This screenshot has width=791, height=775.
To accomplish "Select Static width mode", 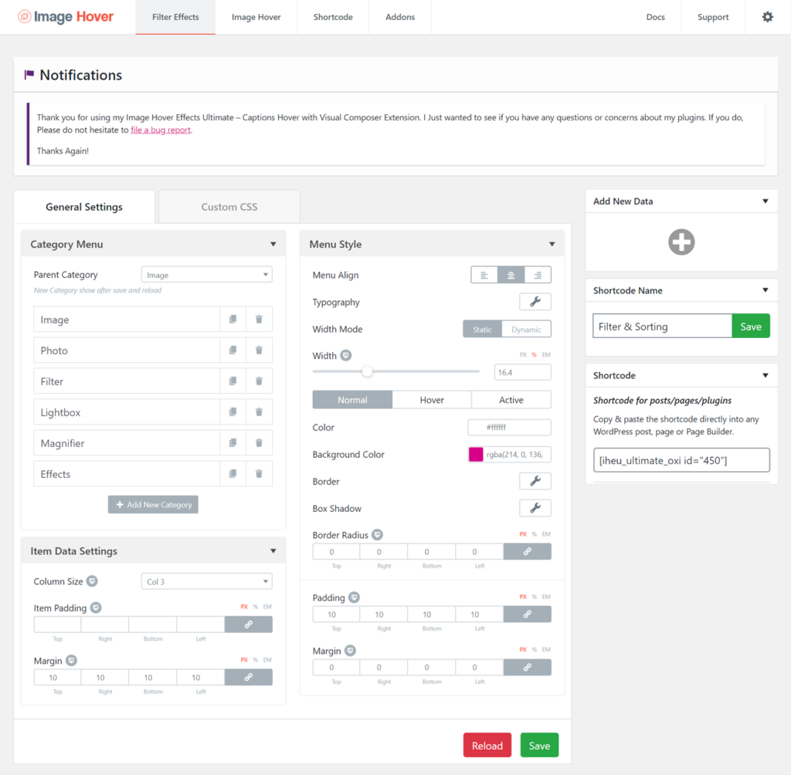I will (x=482, y=330).
